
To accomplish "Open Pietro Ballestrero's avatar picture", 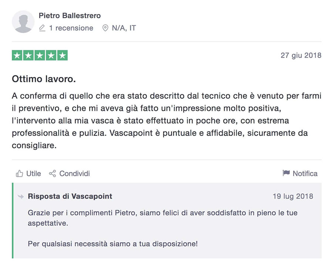I will click(23, 22).
